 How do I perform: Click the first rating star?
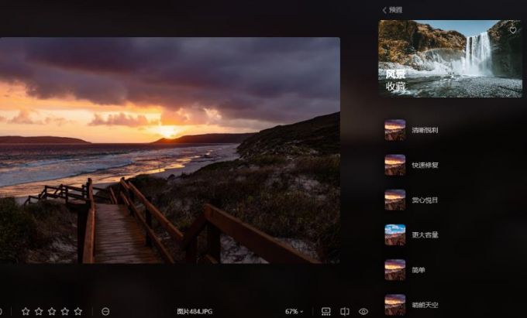26,311
